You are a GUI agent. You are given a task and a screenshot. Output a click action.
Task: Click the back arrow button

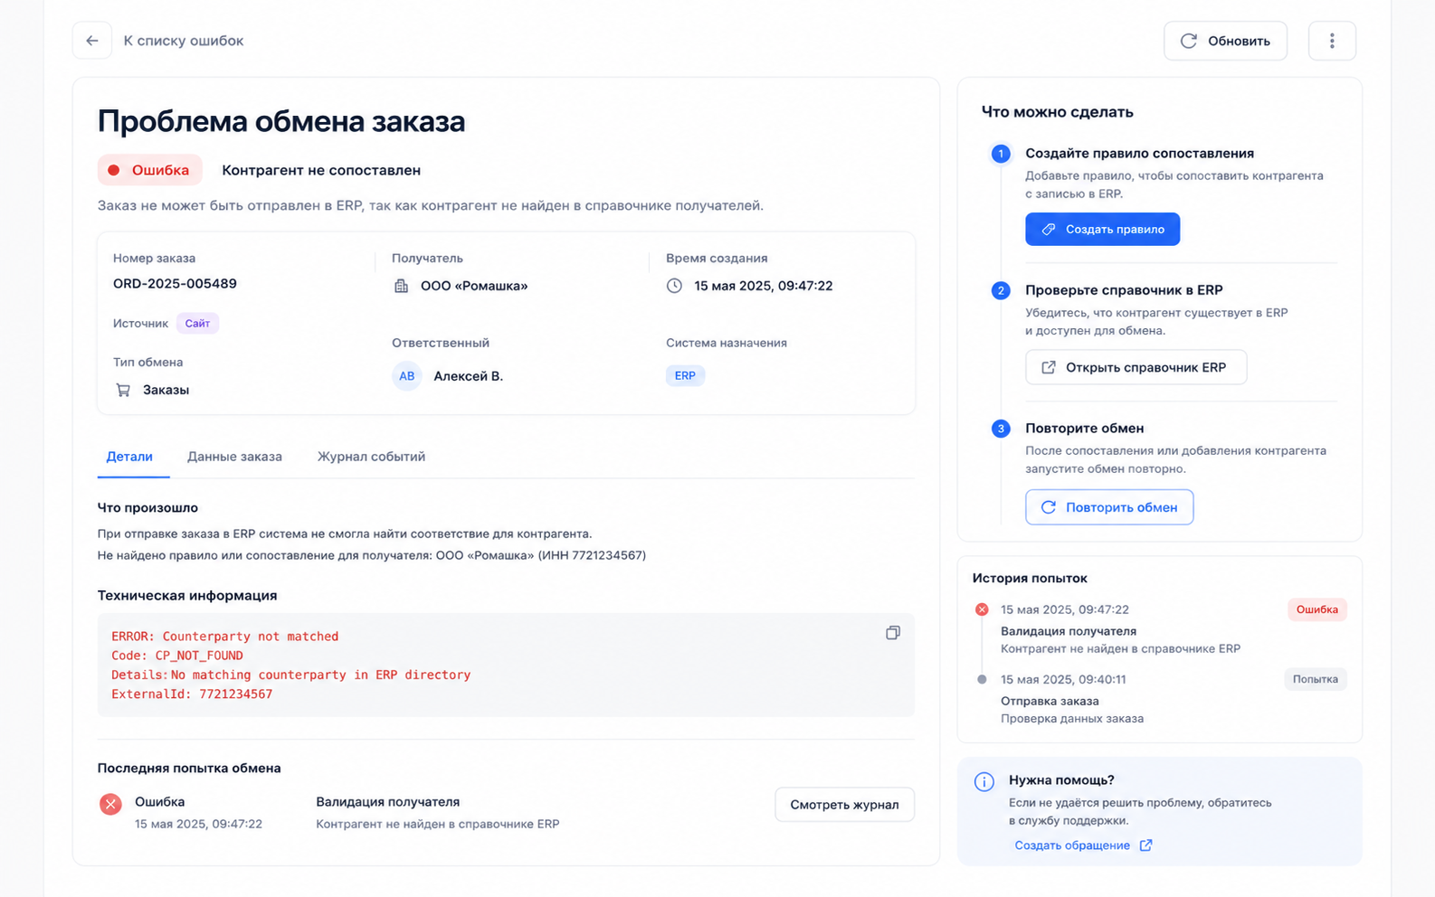(x=92, y=41)
